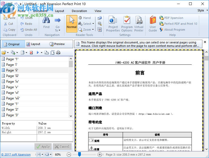The width and height of the screenshot is (209, 158).
Task: Click Perfect PDF and Print 10
Action: (x=178, y=24)
